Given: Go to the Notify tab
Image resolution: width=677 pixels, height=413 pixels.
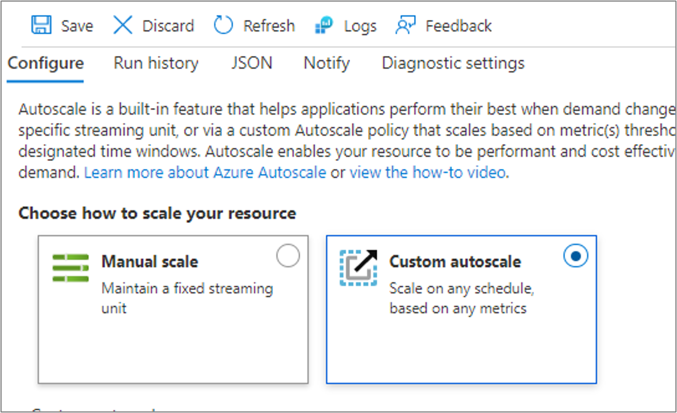Looking at the screenshot, I should 326,63.
